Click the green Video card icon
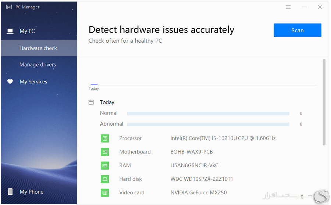Screen dimensions: 331x205 [x=105, y=193]
